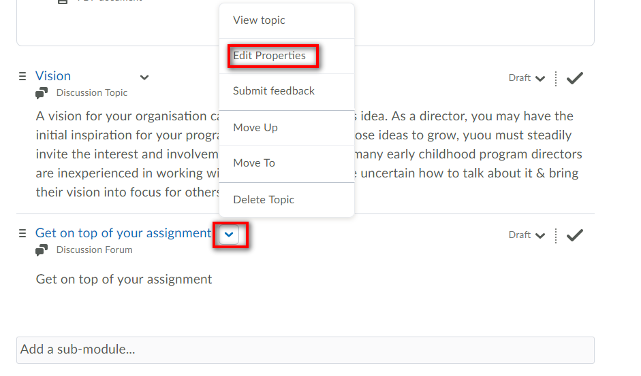The width and height of the screenshot is (641, 376).
Task: Click the discussion icon under Vision
Action: coord(42,93)
